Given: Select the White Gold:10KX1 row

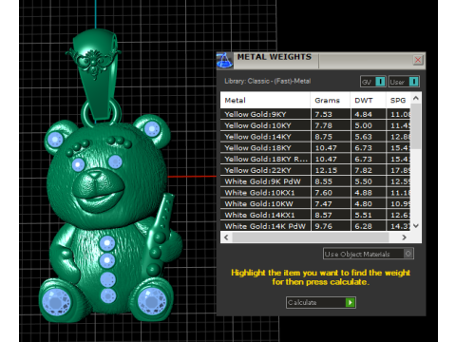Looking at the screenshot, I should click(315, 193).
